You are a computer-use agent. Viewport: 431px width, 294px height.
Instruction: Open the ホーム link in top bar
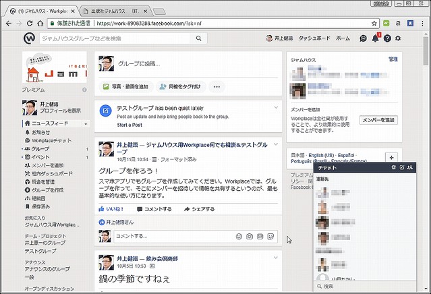coord(343,38)
